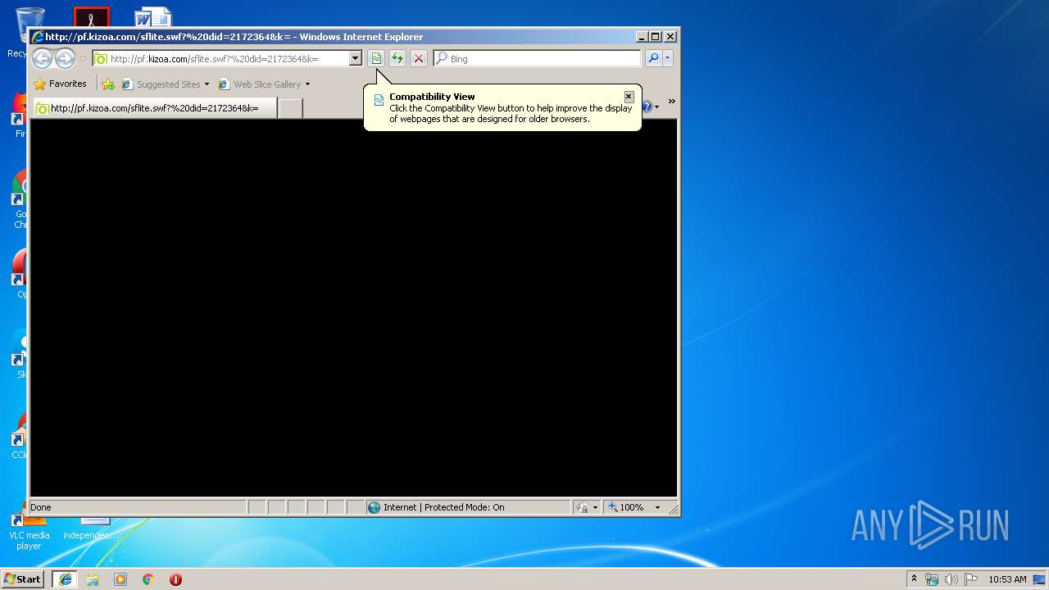
Task: Select the pf.kizoa.com tab
Action: tap(153, 108)
